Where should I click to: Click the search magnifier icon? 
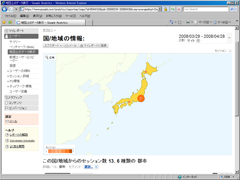232,9
